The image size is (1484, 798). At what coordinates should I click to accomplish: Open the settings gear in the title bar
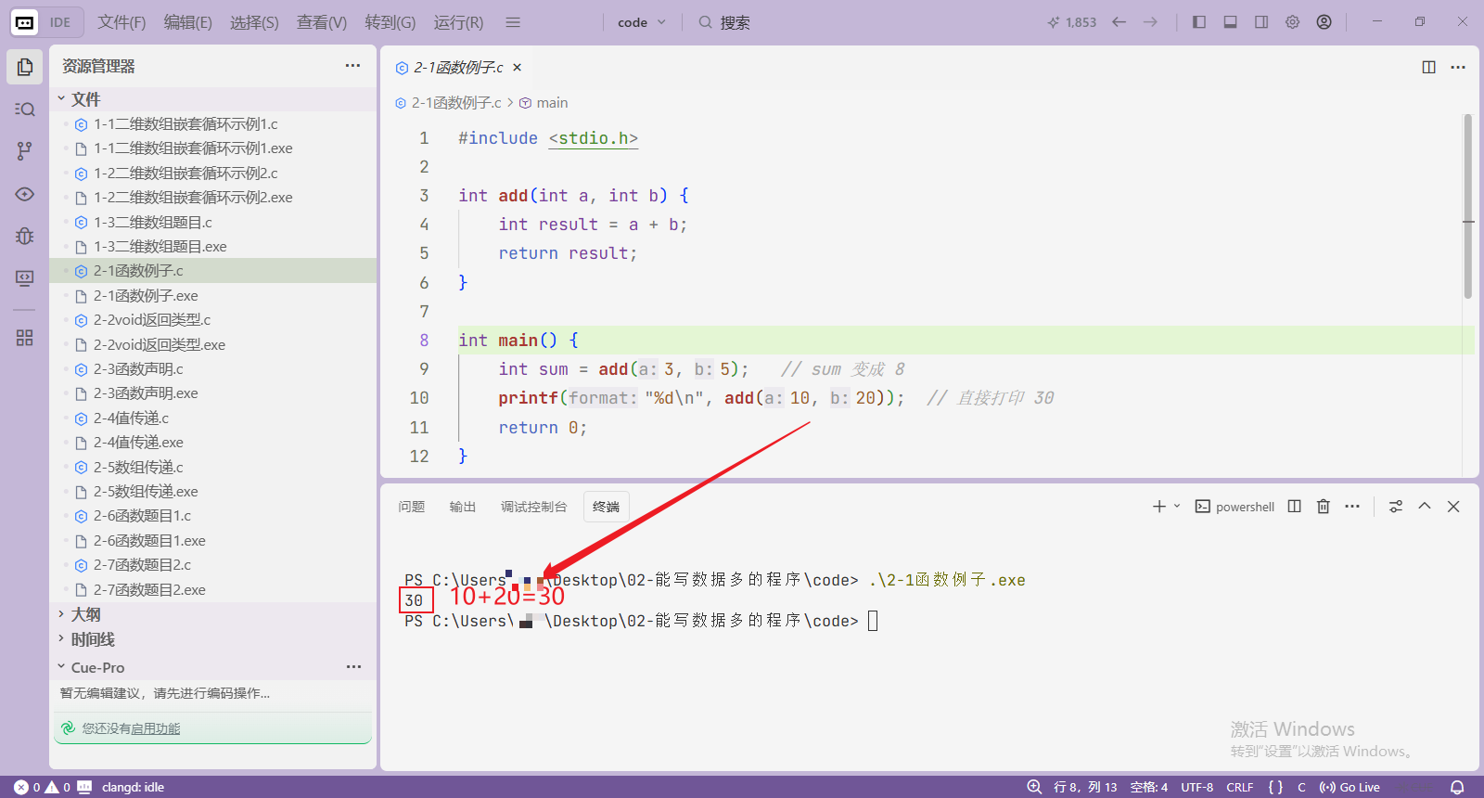(x=1292, y=22)
